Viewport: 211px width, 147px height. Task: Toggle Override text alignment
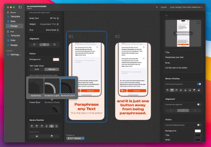click(199, 105)
